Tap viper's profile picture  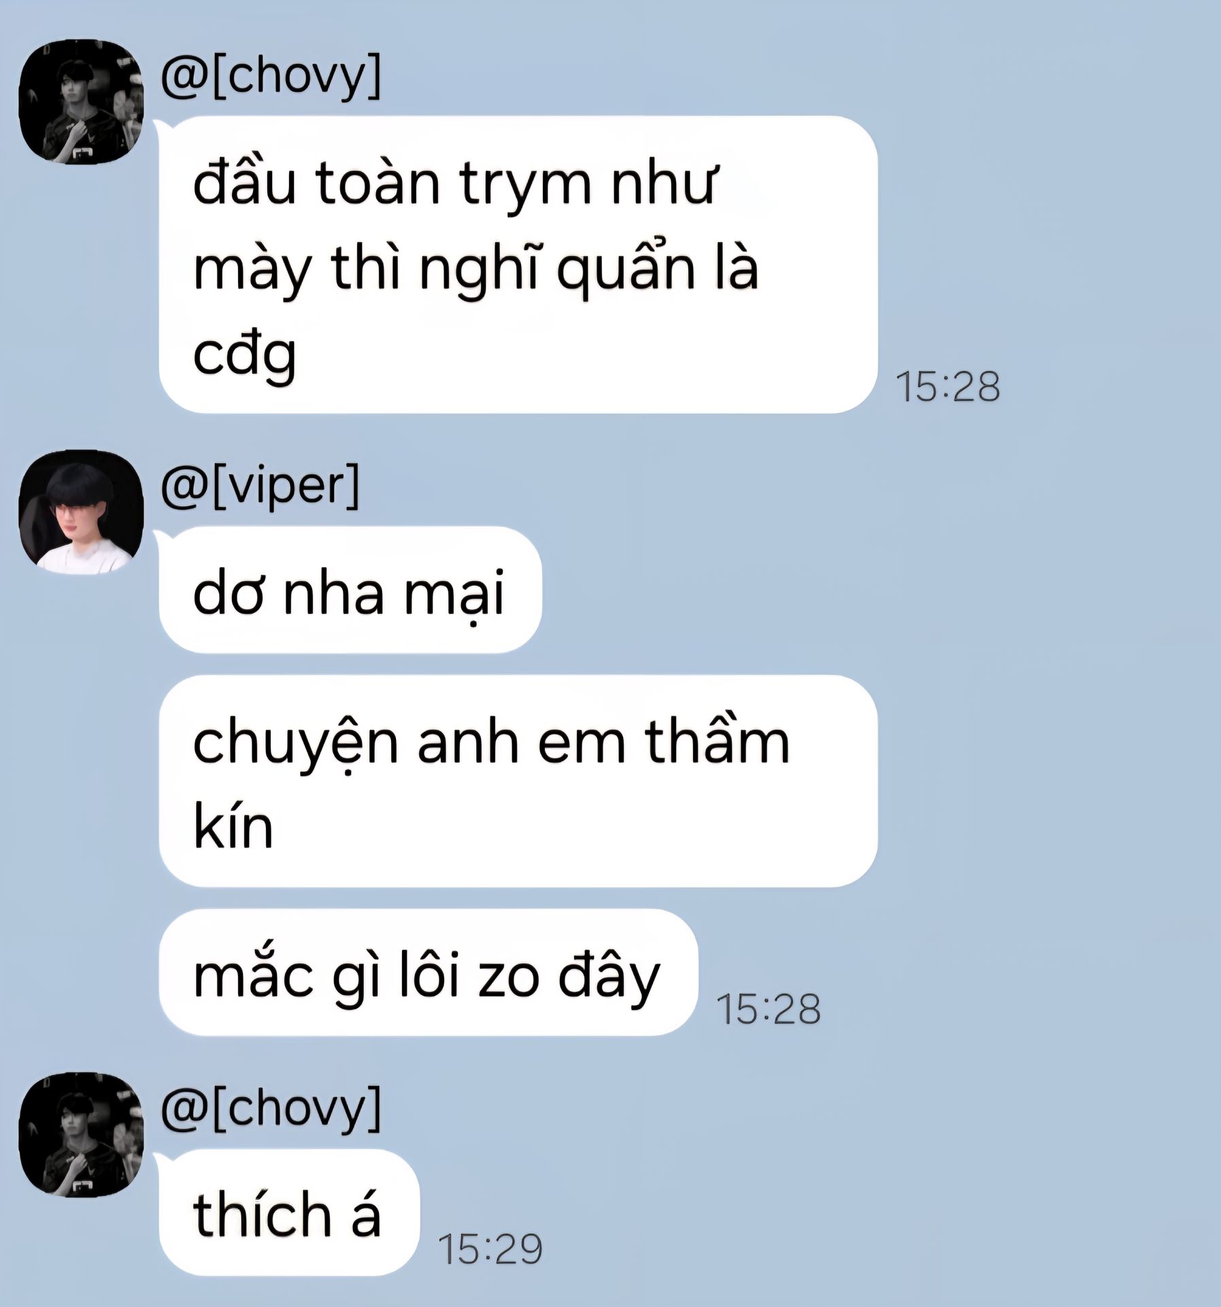click(x=81, y=512)
